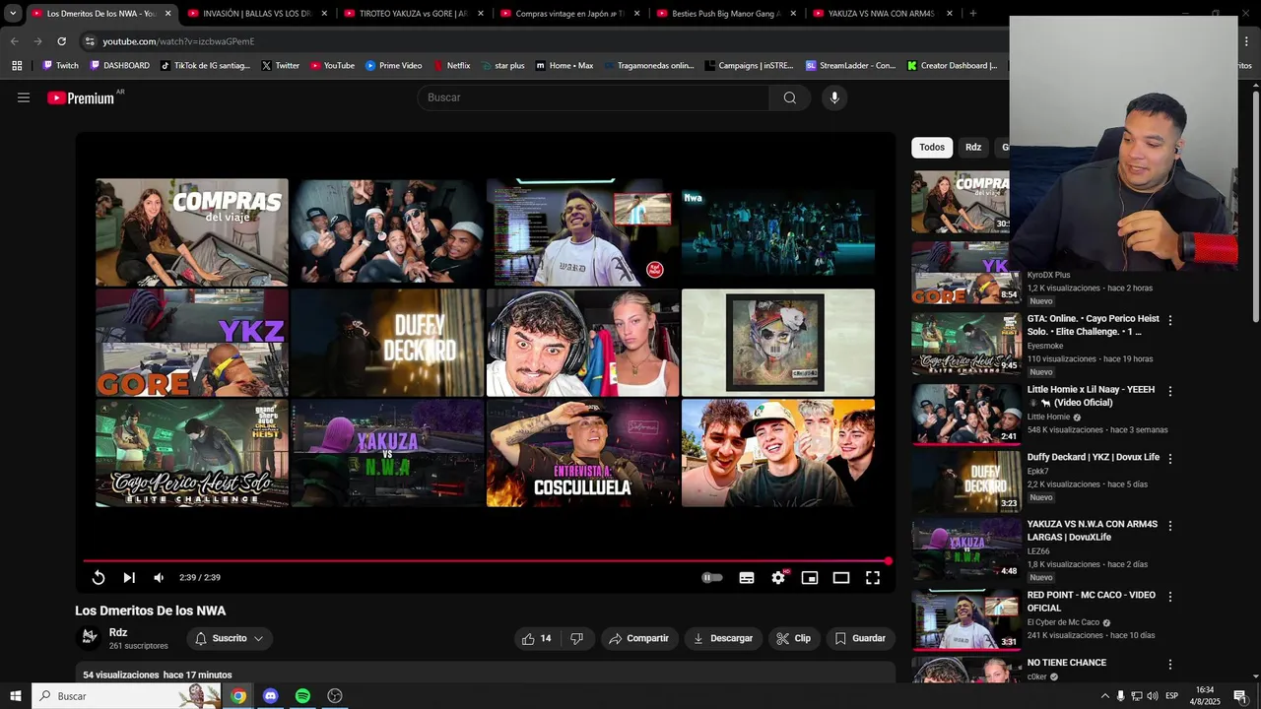Mute the video player volume
Viewport: 1261px width, 709px height.
point(159,578)
